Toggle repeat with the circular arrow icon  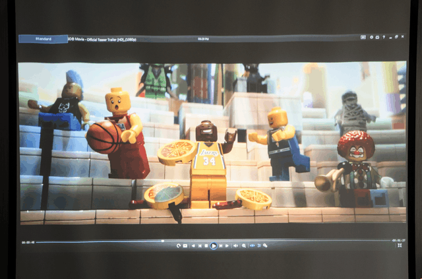pyautogui.click(x=179, y=245)
